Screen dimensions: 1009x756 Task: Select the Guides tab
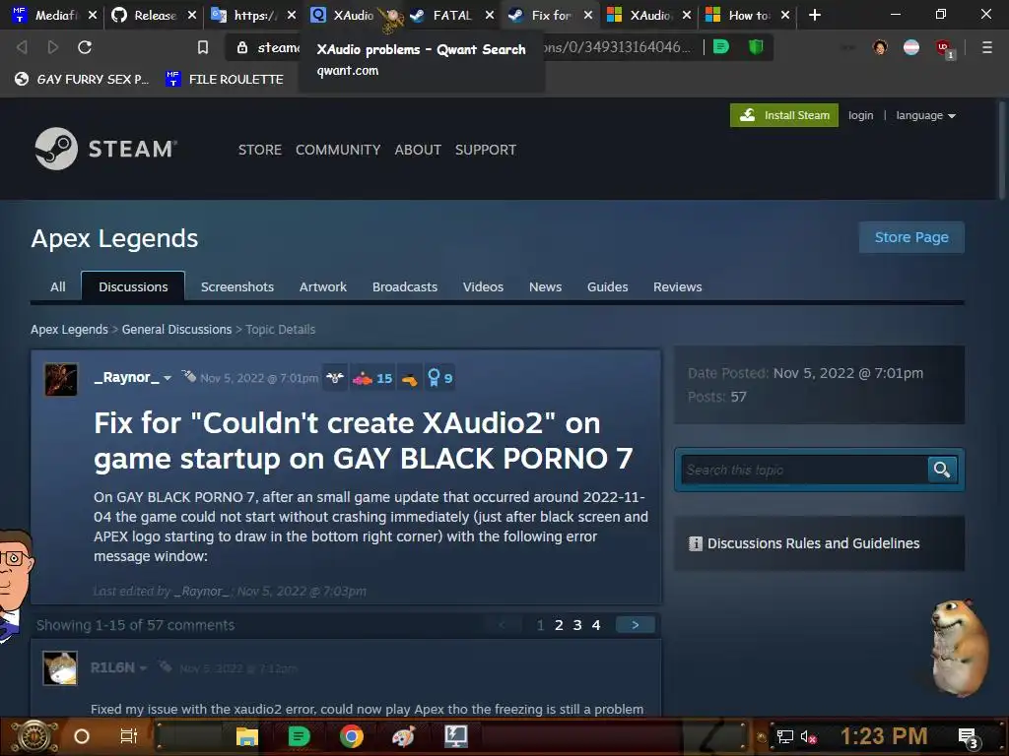pyautogui.click(x=607, y=286)
